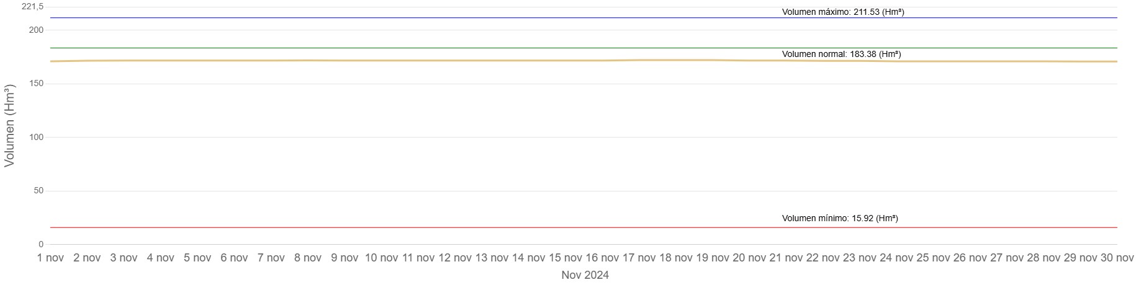Select the 'Volumen mínimo: 15.92' annotation label

point(839,218)
